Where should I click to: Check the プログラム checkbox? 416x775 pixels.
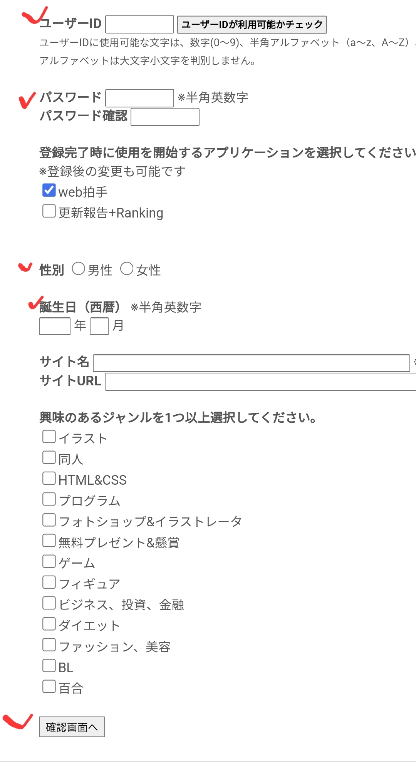(x=49, y=499)
